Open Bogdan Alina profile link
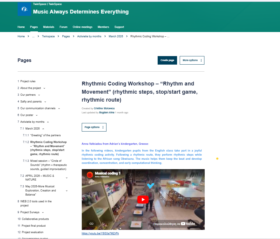The height and width of the screenshot is (239, 280). point(106,112)
